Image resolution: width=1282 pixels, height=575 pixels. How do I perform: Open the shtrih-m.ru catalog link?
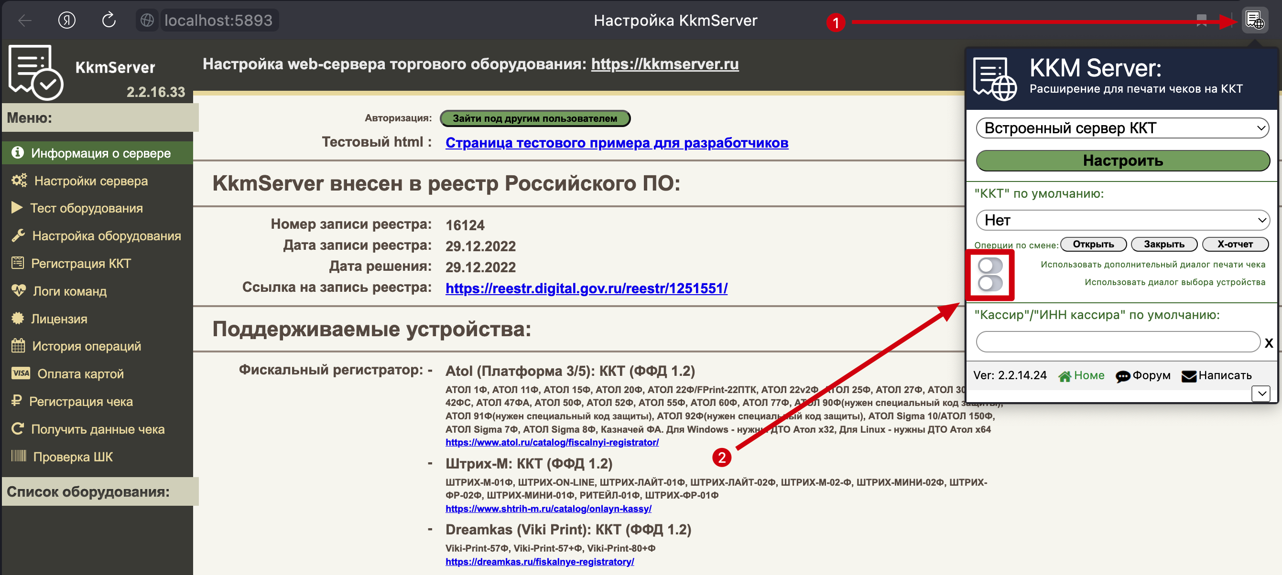(x=548, y=508)
